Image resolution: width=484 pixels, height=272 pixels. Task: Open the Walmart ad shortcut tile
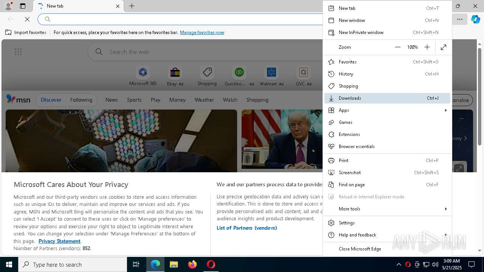[271, 76]
